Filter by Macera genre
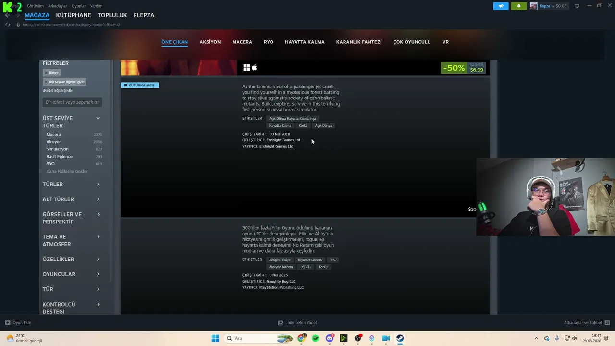Image resolution: width=615 pixels, height=346 pixels. 53,135
